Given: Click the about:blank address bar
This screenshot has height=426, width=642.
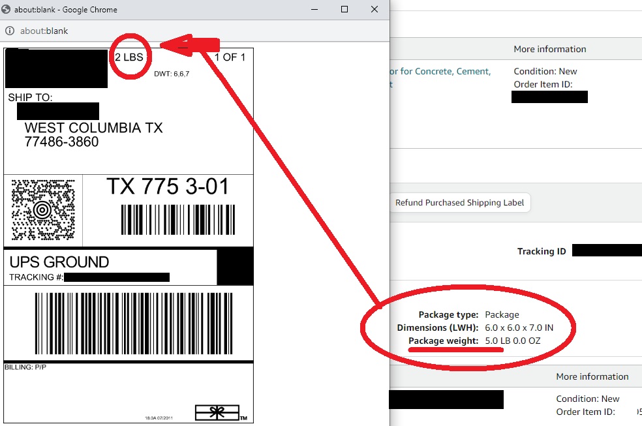Looking at the screenshot, I should click(194, 31).
